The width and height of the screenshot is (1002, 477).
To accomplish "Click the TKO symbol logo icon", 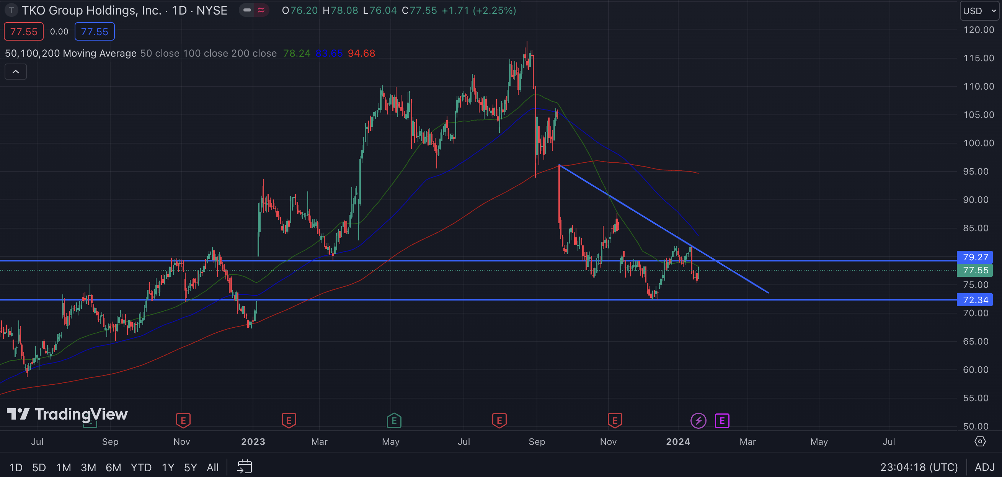I will 11,10.
